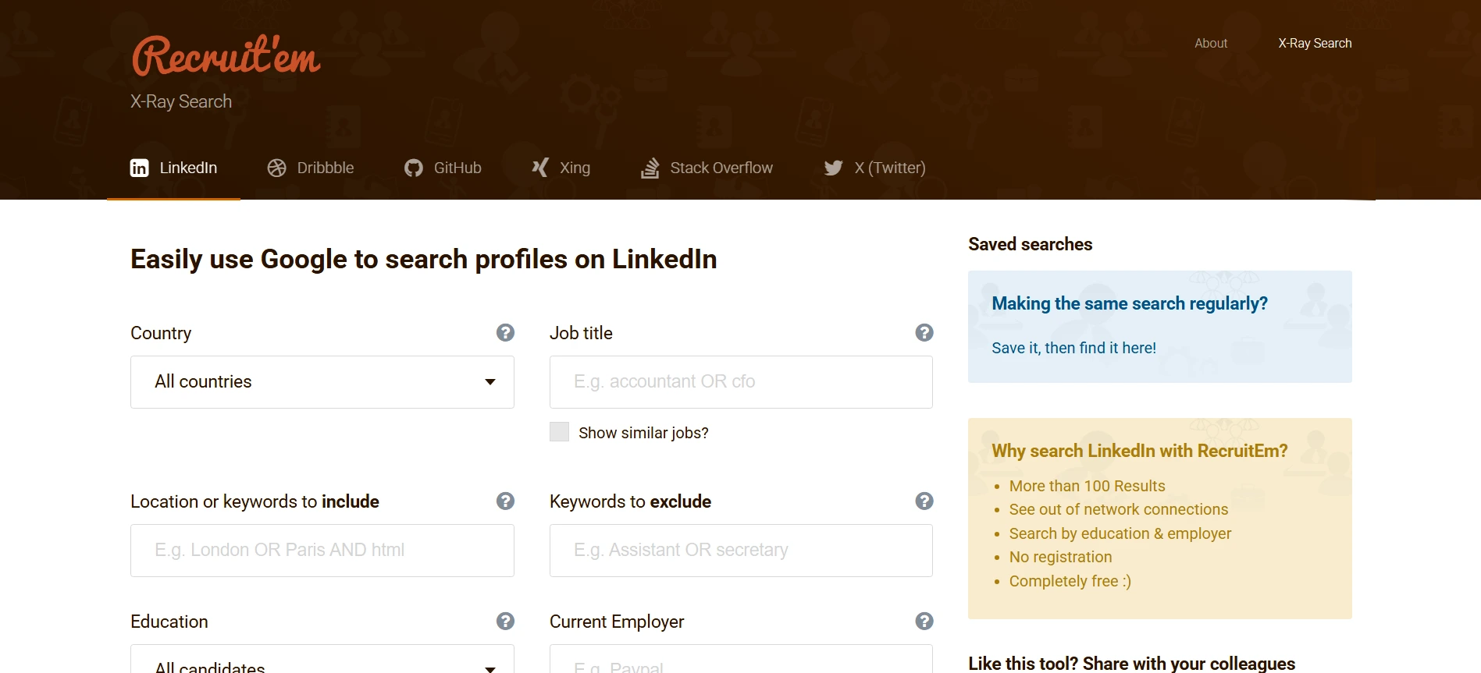Switch to the Xing tab
Screen dimensions: 1481x673
pyautogui.click(x=561, y=168)
